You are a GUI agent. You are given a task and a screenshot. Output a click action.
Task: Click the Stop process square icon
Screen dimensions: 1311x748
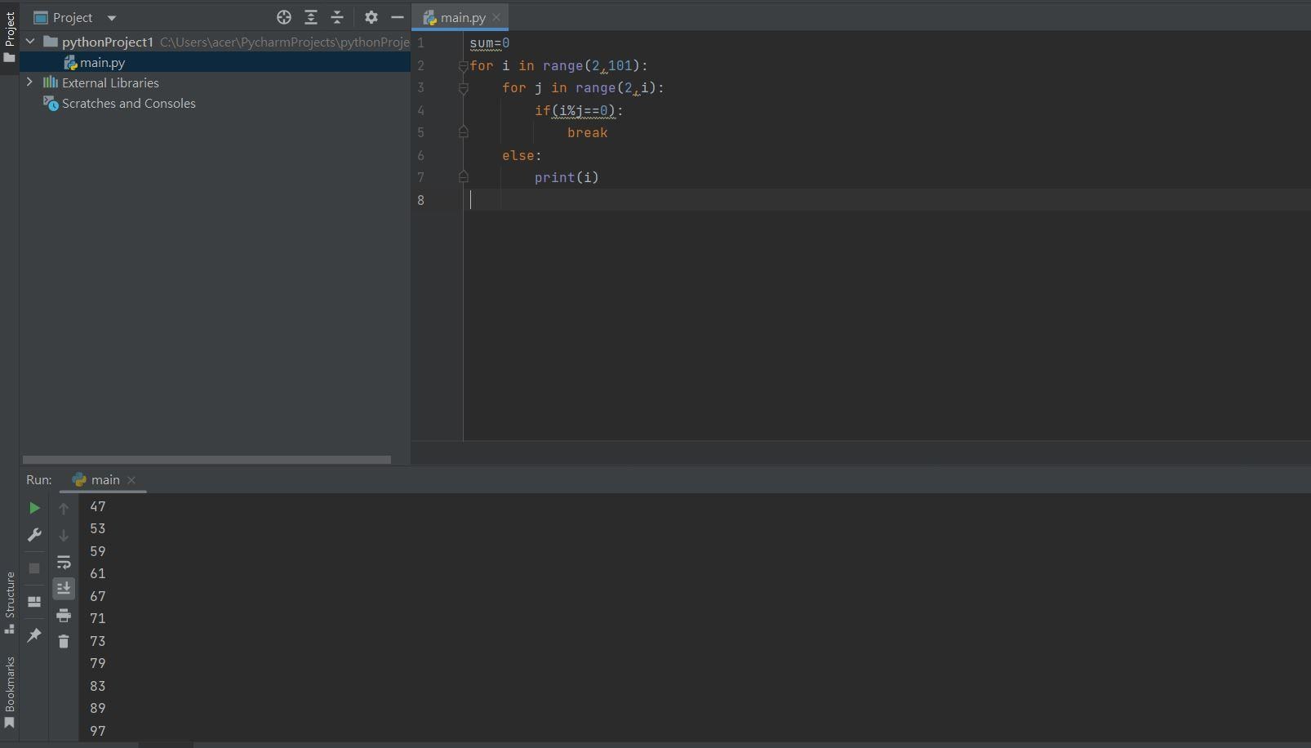tap(34, 568)
